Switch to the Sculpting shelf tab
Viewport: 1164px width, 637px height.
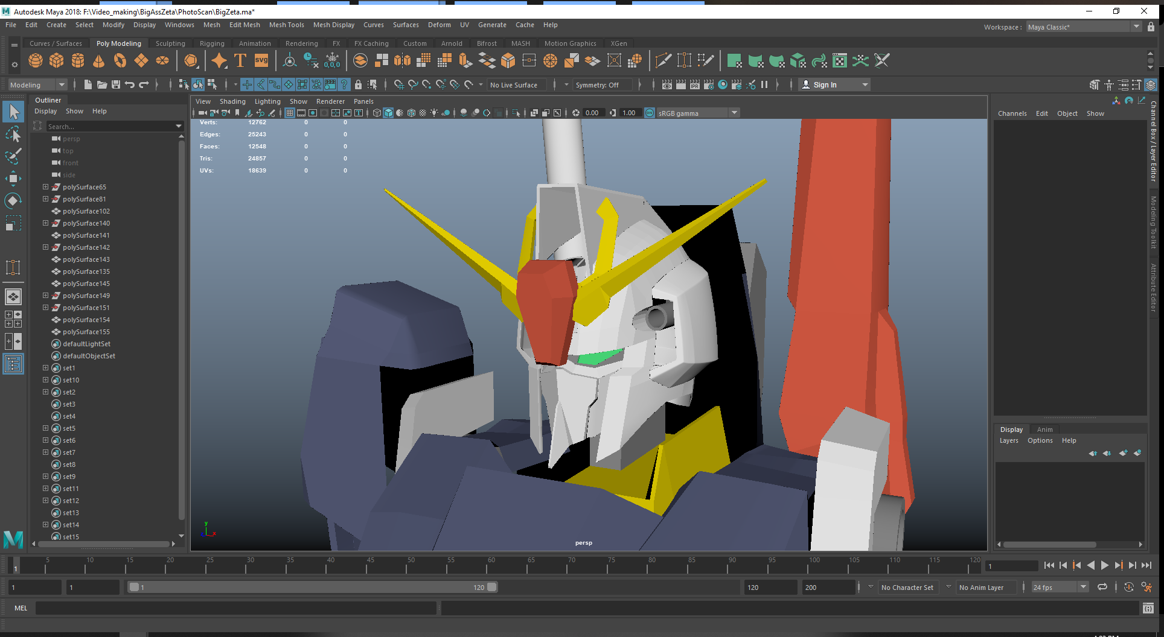tap(170, 43)
